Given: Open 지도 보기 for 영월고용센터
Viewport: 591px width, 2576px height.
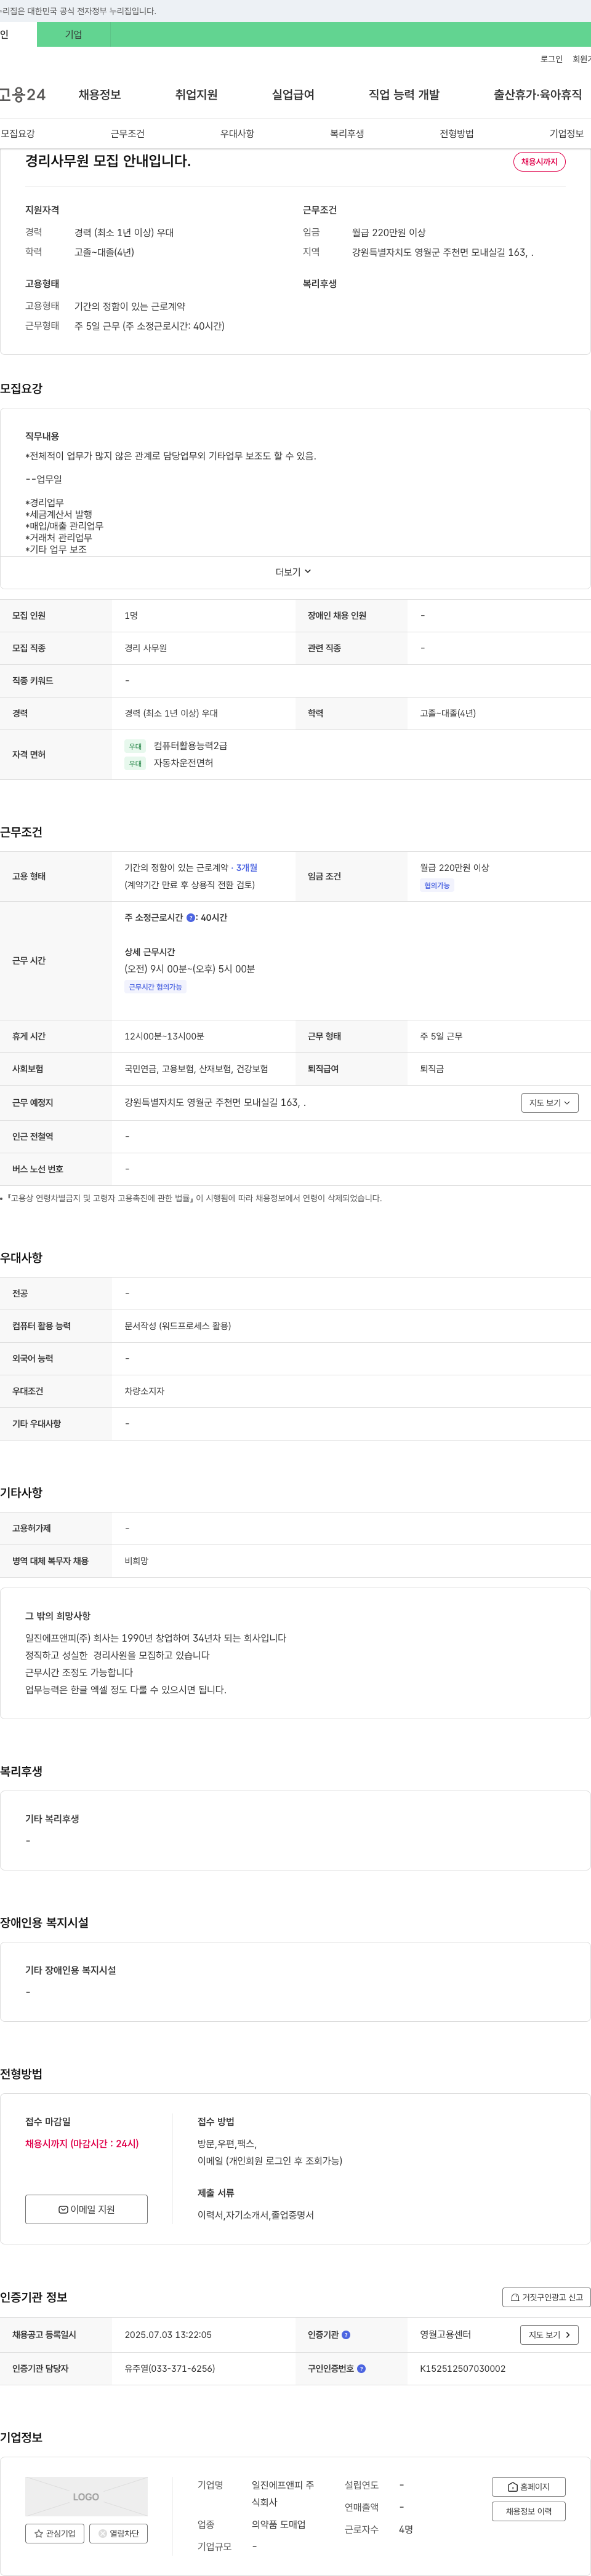Looking at the screenshot, I should 549,2335.
